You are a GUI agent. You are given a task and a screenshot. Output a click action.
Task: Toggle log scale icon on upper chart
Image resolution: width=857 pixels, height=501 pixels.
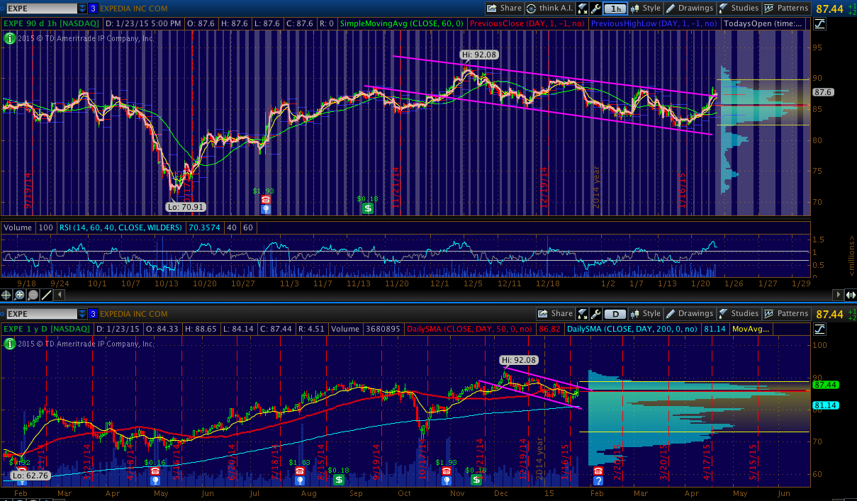pyautogui.click(x=820, y=23)
